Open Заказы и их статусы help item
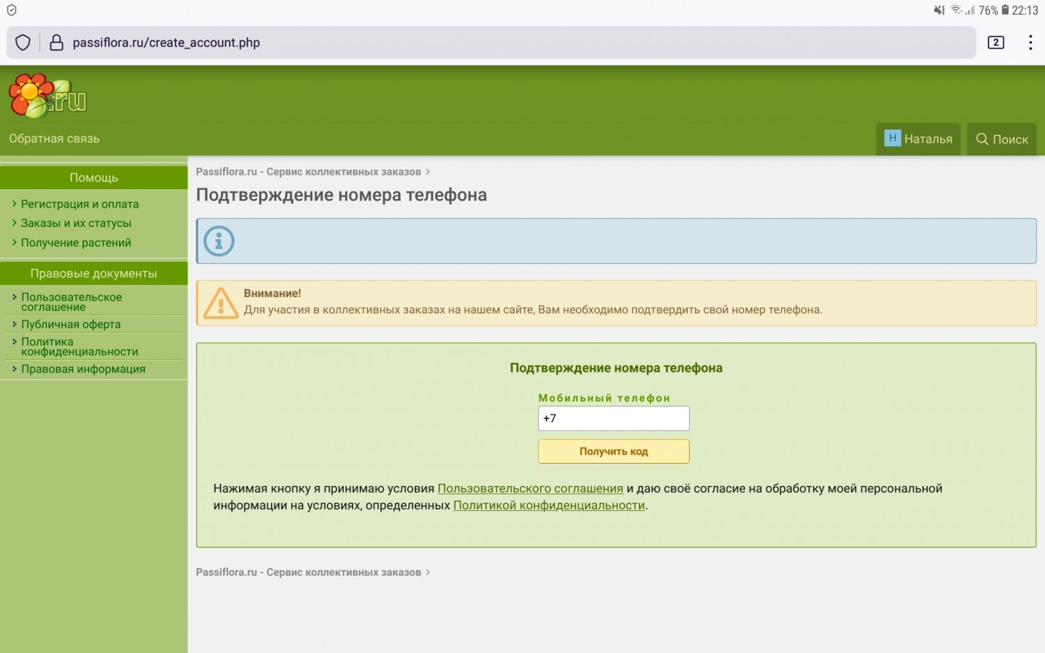This screenshot has width=1045, height=653. coord(76,223)
